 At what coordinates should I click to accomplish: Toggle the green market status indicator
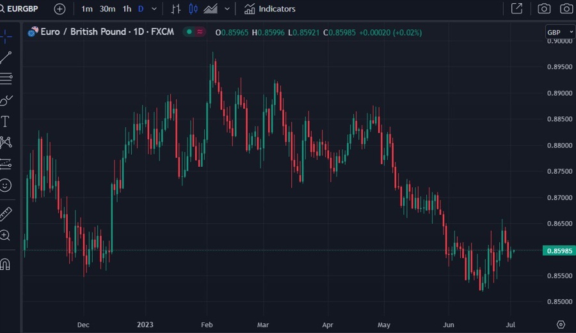189,32
